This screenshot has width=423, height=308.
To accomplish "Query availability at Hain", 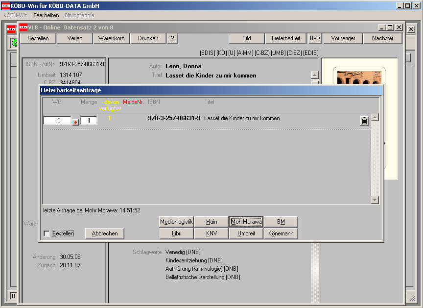I will (x=211, y=222).
